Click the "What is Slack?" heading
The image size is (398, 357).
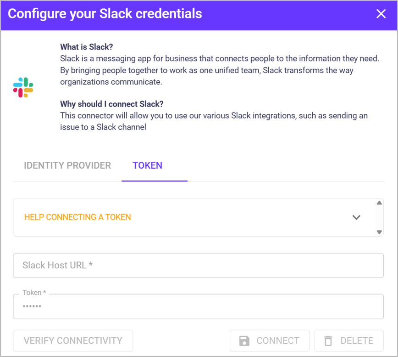[x=87, y=47]
